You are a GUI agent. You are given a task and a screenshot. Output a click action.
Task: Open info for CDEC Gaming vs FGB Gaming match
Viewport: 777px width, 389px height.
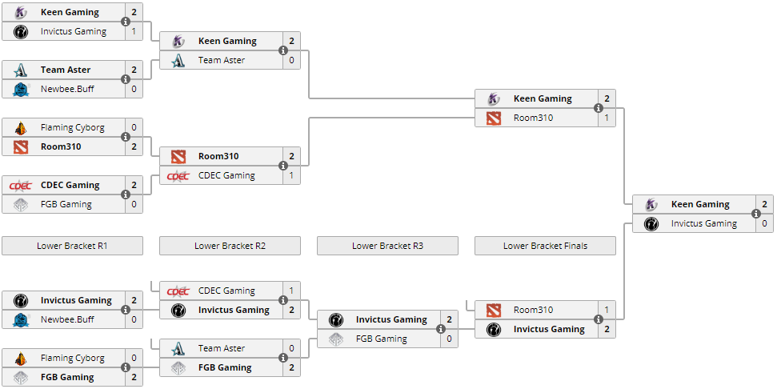pyautogui.click(x=126, y=194)
